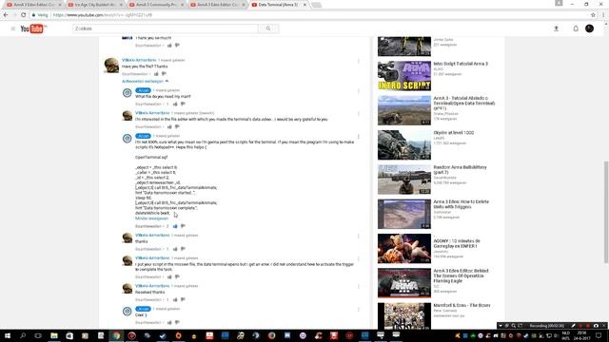
Task: Open three-dot menu on the script reply
Action: [x=359, y=137]
